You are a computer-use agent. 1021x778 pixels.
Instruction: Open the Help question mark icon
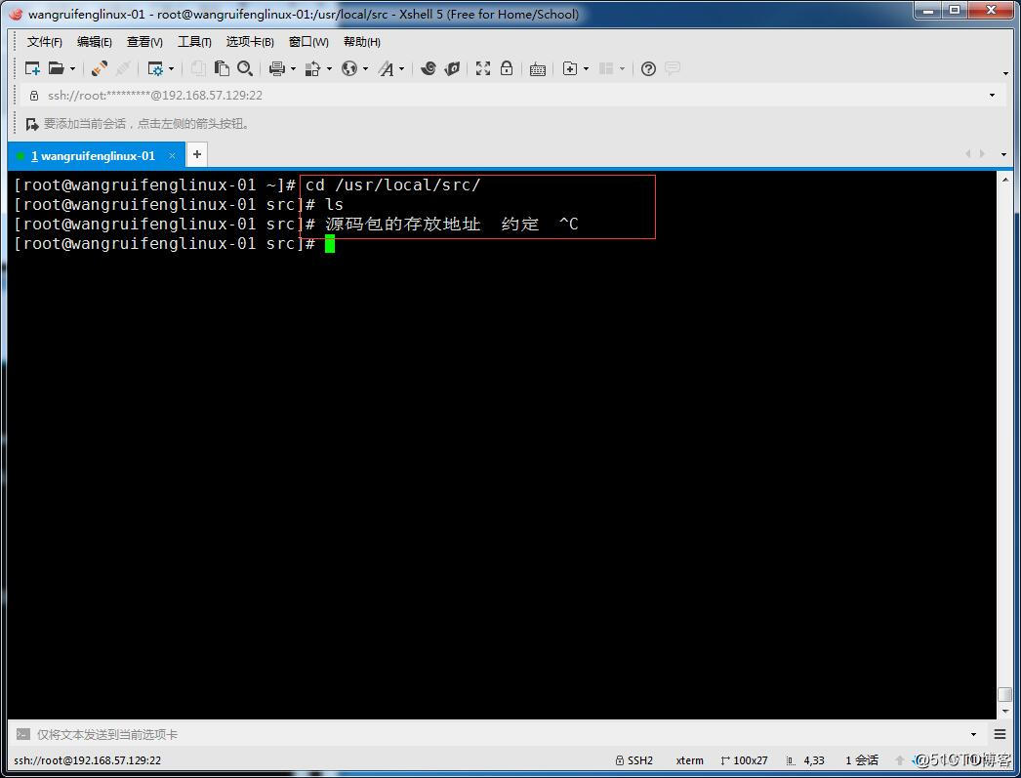[x=648, y=68]
